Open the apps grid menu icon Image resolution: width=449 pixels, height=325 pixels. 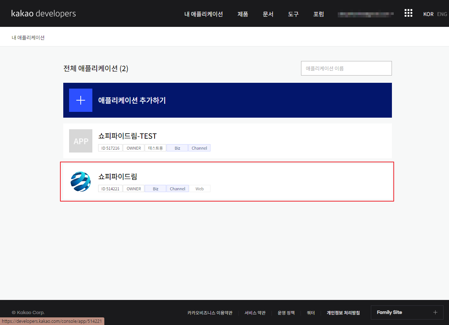[x=408, y=13]
